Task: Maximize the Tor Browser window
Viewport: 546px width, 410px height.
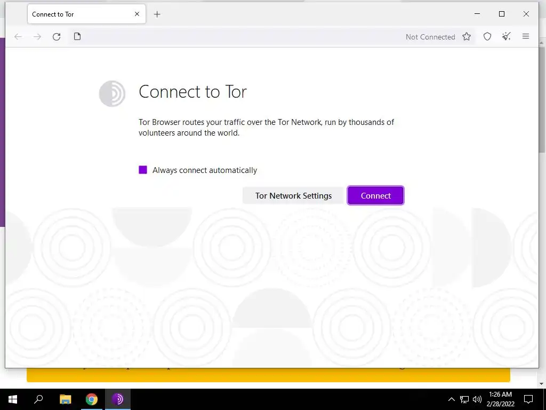Action: [x=502, y=14]
